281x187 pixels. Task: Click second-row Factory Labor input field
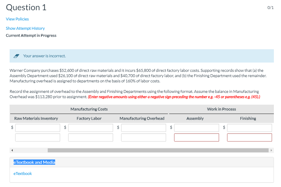(90, 137)
